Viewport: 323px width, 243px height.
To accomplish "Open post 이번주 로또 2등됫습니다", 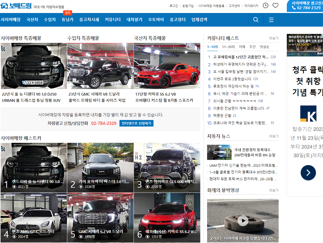I will [x=232, y=79].
